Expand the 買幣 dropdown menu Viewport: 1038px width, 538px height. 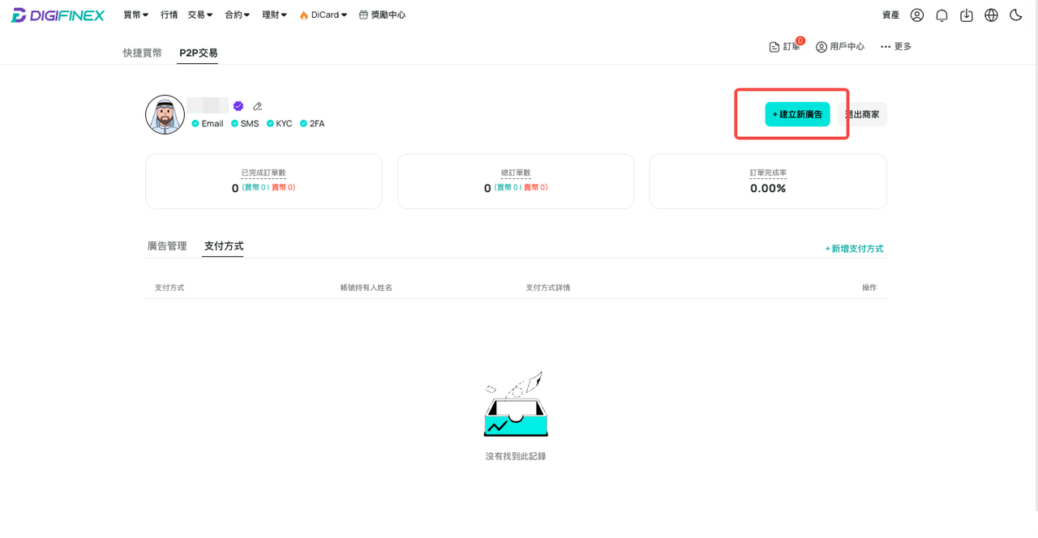point(136,15)
